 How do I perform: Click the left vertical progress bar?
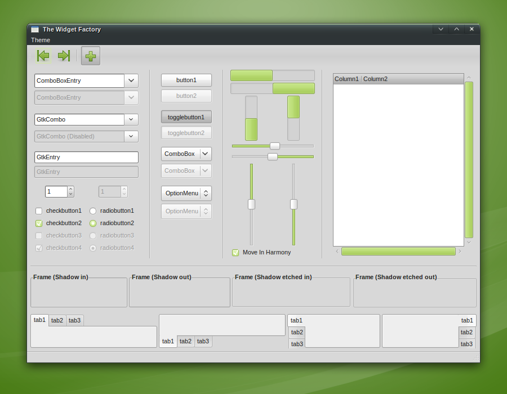[x=251, y=118]
